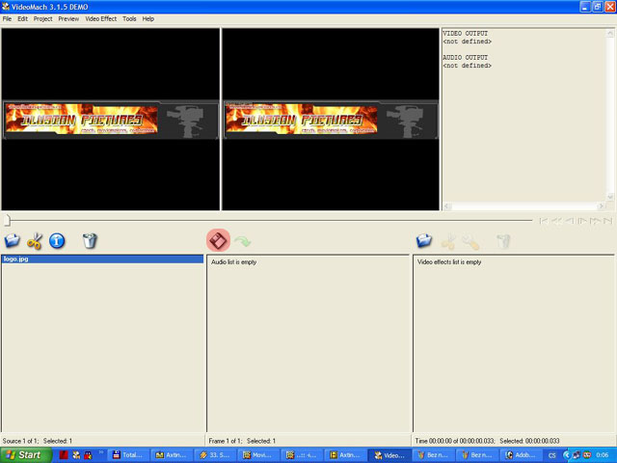Delete the selected source with the trash bin icon
Image resolution: width=617 pixels, height=463 pixels.
[x=90, y=240]
